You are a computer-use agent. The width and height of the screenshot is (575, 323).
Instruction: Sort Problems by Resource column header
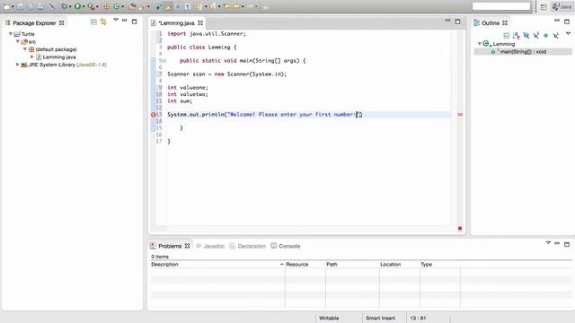click(x=305, y=264)
